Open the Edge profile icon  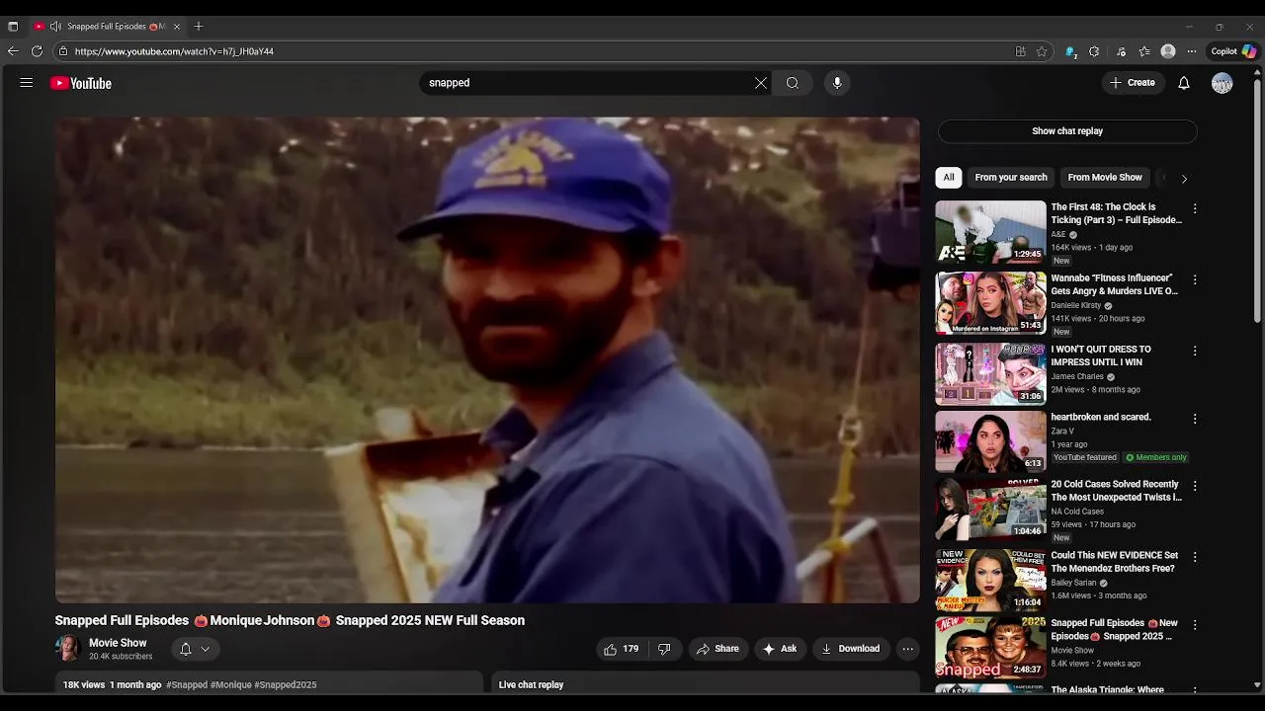(x=1168, y=51)
